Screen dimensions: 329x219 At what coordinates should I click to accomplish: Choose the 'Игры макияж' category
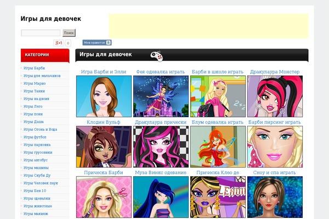pyautogui.click(x=36, y=214)
